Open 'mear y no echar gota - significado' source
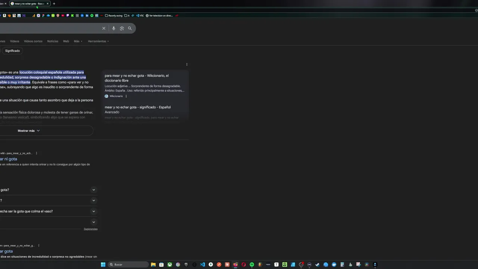 point(138,109)
